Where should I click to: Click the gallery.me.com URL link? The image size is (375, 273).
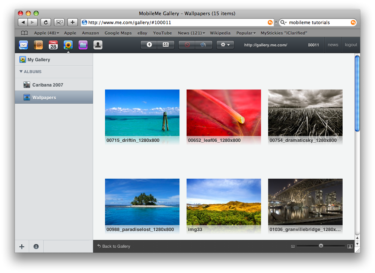pyautogui.click(x=266, y=45)
